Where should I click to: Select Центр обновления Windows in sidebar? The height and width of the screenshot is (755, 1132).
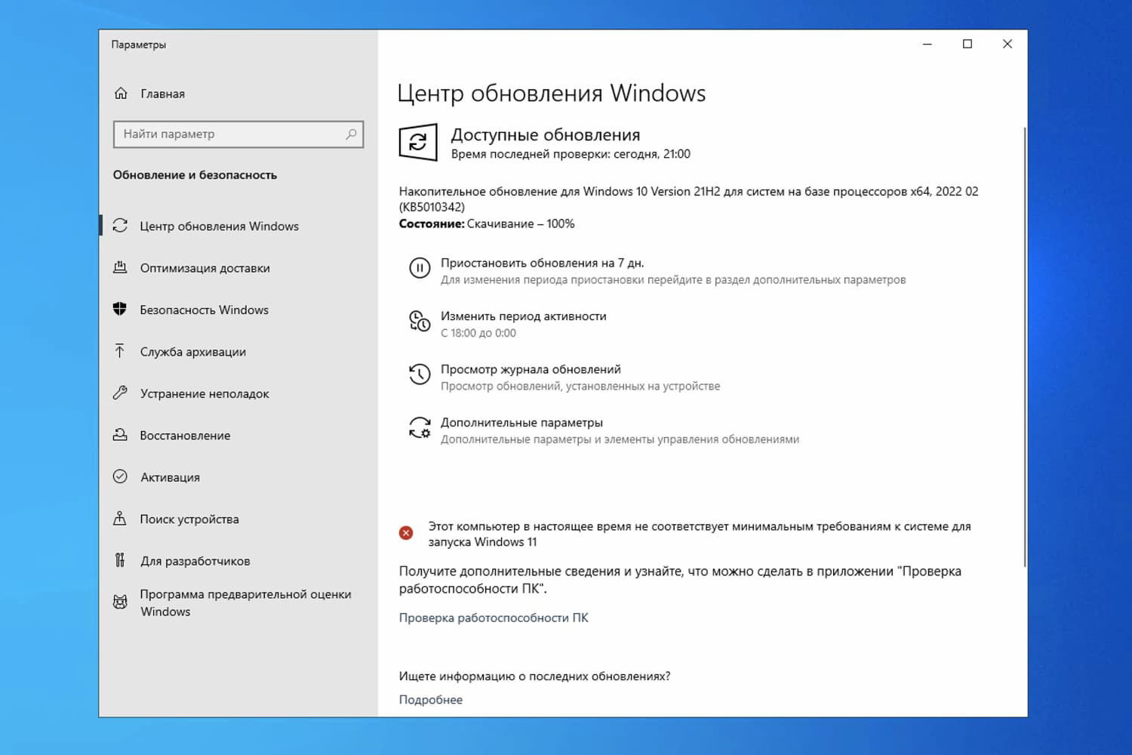(x=219, y=226)
